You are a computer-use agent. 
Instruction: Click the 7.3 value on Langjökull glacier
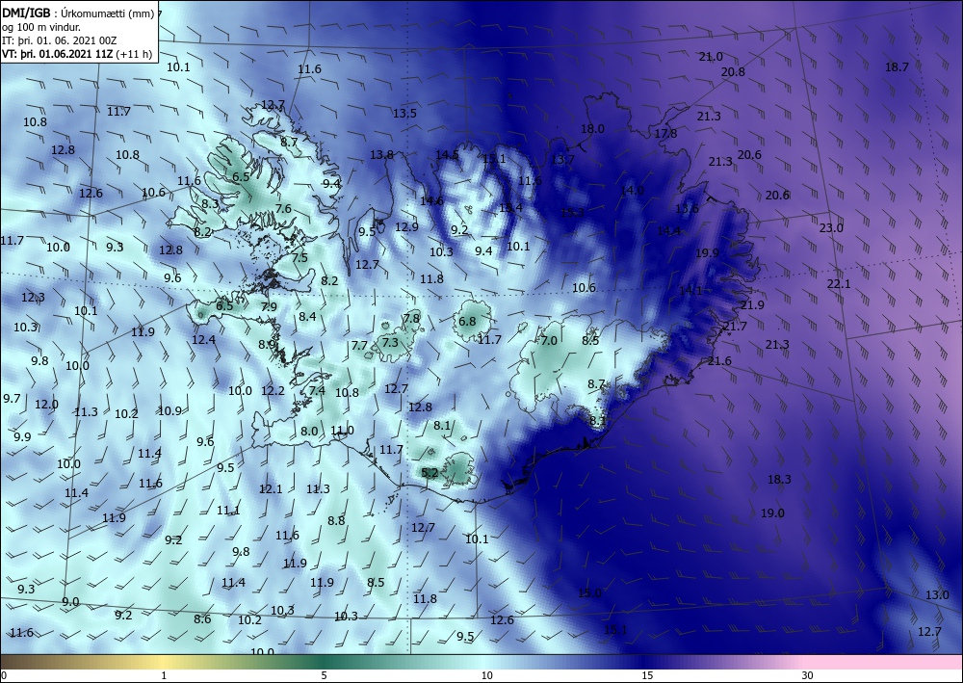tap(390, 343)
